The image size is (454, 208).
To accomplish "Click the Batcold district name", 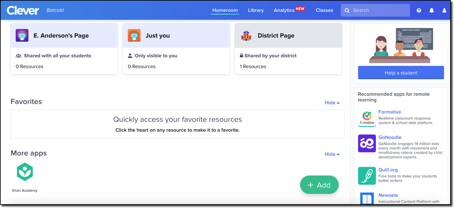I will pyautogui.click(x=55, y=10).
